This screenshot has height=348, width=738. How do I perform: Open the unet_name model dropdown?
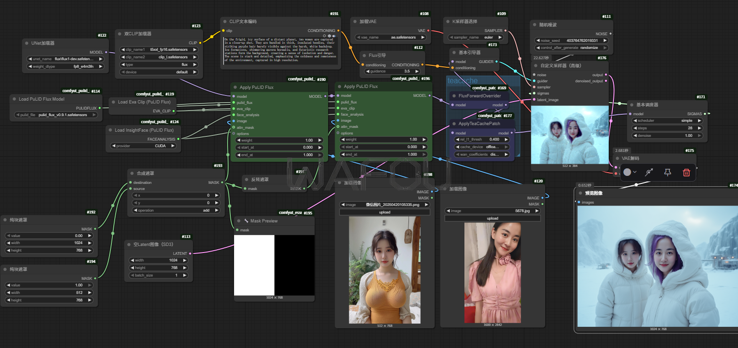pyautogui.click(x=65, y=59)
